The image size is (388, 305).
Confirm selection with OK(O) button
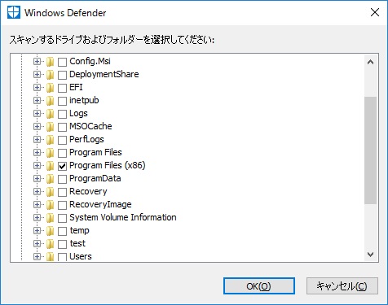[259, 285]
